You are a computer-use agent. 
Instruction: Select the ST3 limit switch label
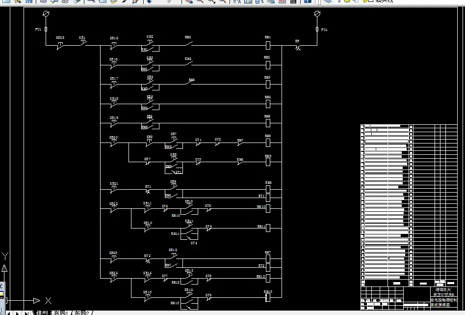pos(198,160)
